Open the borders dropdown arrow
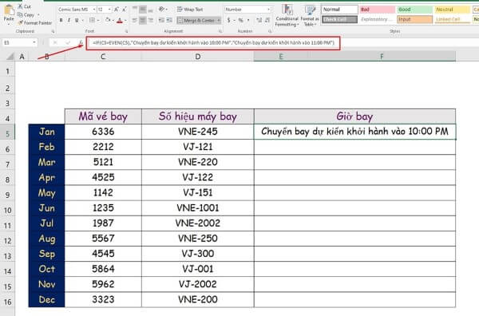 98,21
